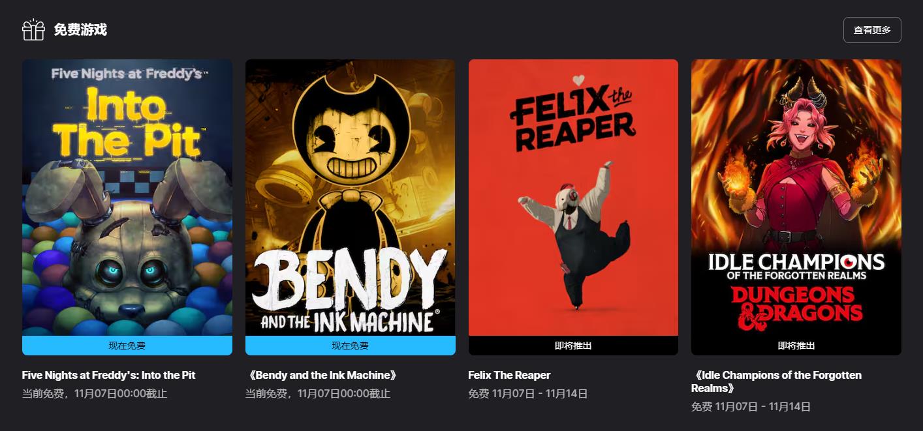This screenshot has width=923, height=431.
Task: Open the Felix The Reaper title link
Action: pos(509,375)
